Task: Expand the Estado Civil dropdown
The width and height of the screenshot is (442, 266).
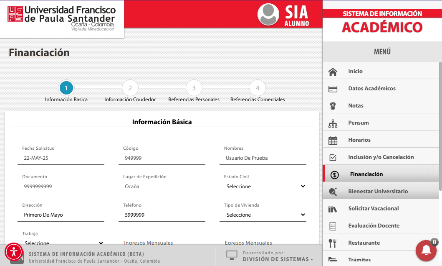Action: click(263, 187)
